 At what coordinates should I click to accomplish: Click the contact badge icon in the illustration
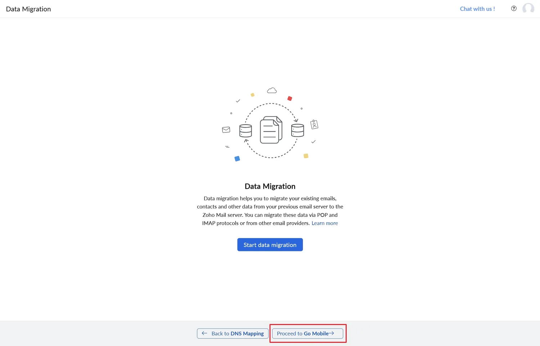coord(314,124)
